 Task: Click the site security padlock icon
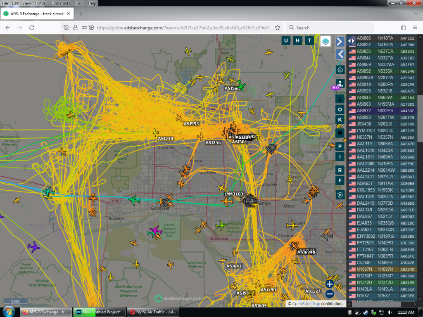click(75, 28)
